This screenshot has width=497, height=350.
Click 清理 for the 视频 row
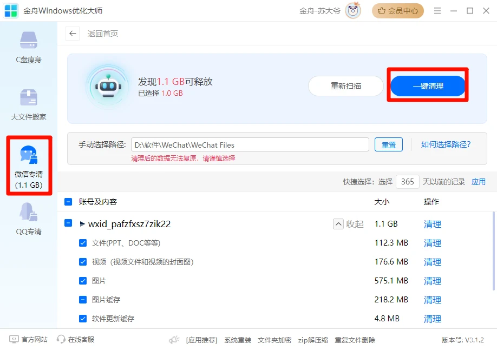pos(433,262)
